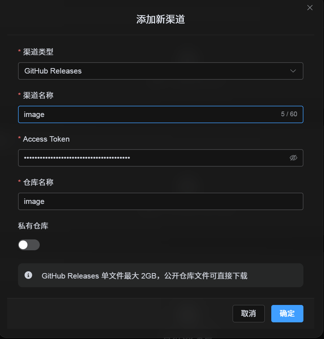Close the 添加新渠道 dialog with the X icon
Viewport: 324px width, 339px height.
pos(310,8)
